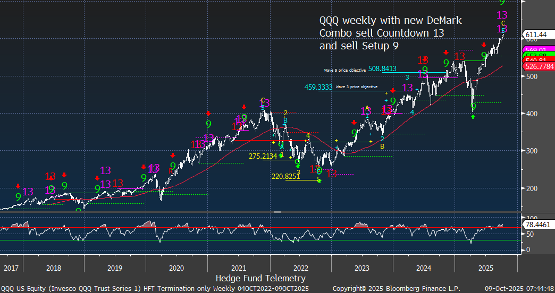Click the green up arrow beneath the 220.8251 low
Viewport: 555px width, 293px height.
[319, 180]
